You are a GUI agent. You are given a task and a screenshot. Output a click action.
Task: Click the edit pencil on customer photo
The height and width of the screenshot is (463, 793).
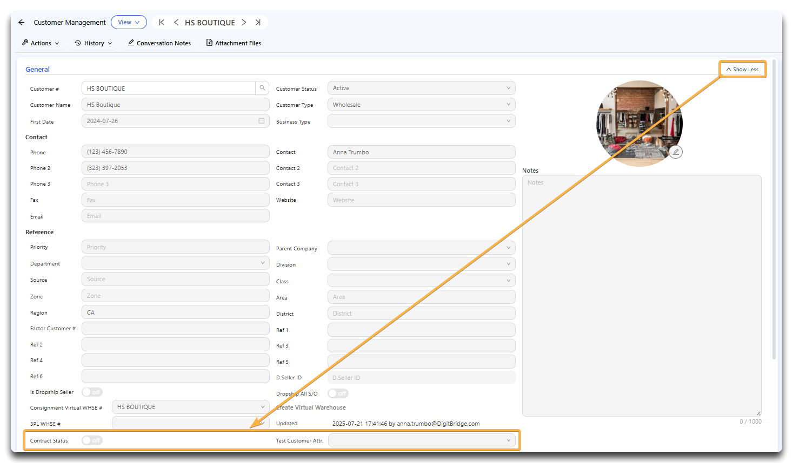[x=676, y=152]
